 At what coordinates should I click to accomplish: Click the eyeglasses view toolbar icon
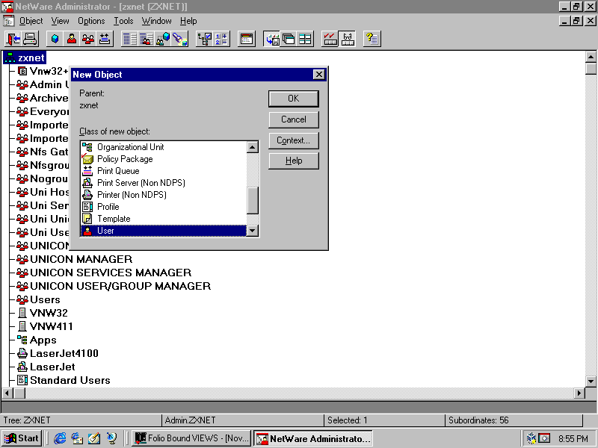tap(347, 39)
